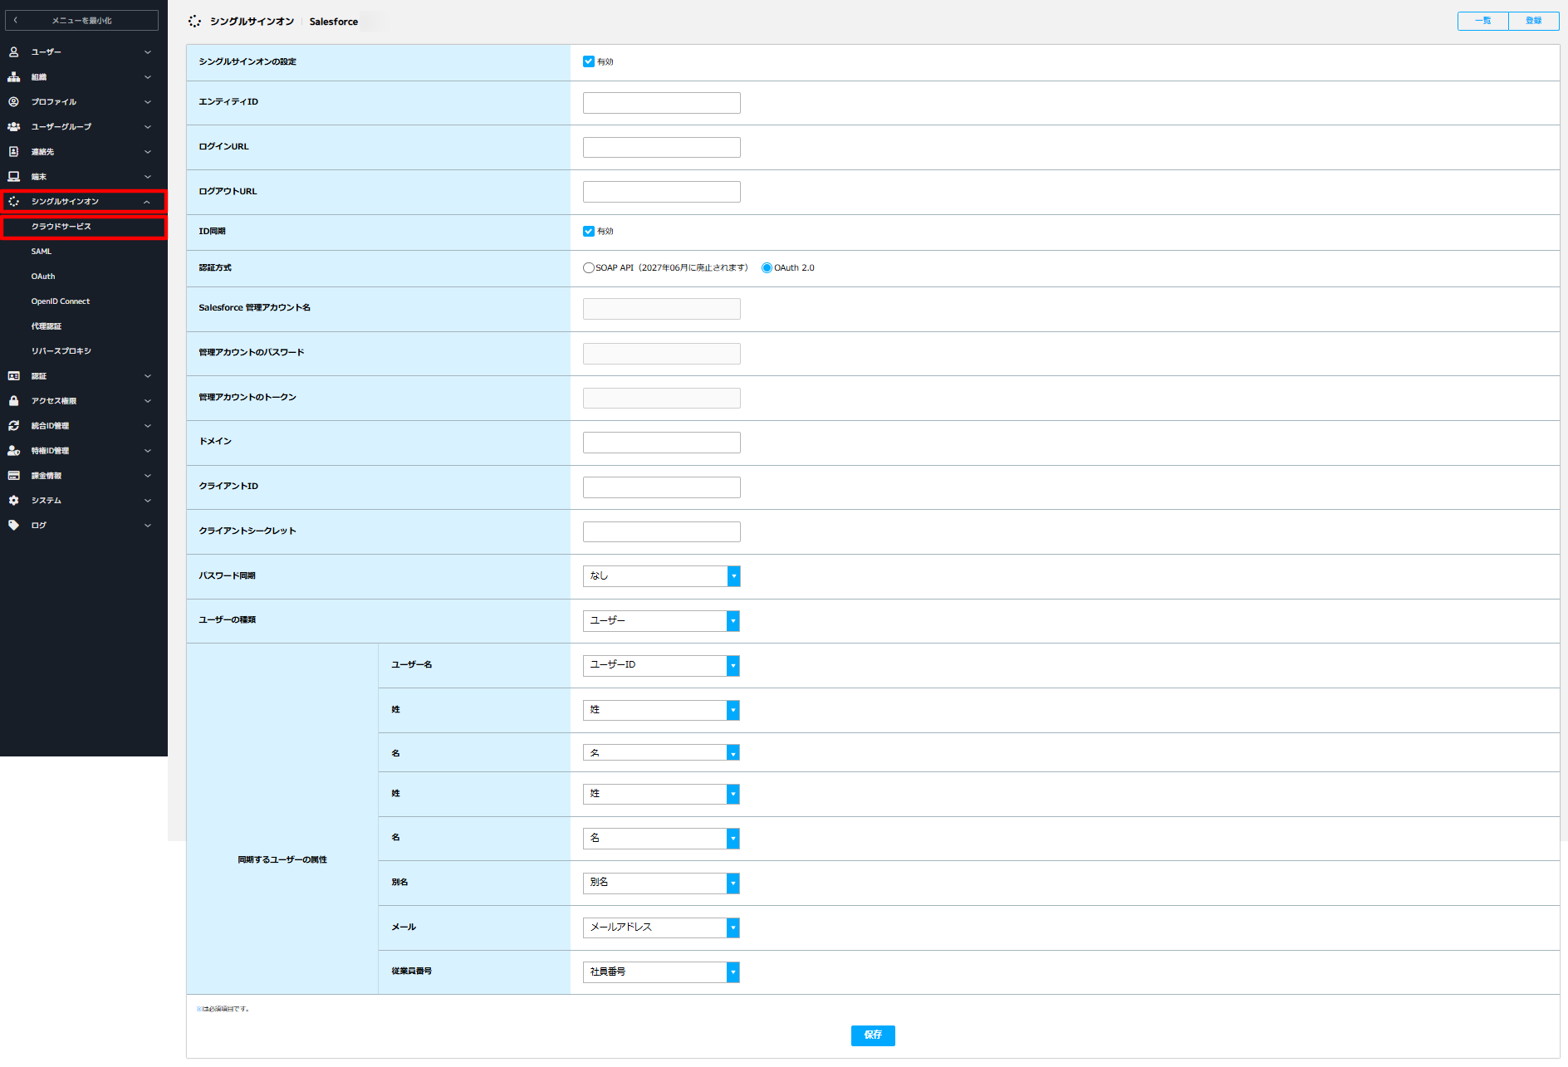Expand the 認証 menu chevron
Image resolution: width=1568 pixels, height=1067 pixels.
[148, 376]
